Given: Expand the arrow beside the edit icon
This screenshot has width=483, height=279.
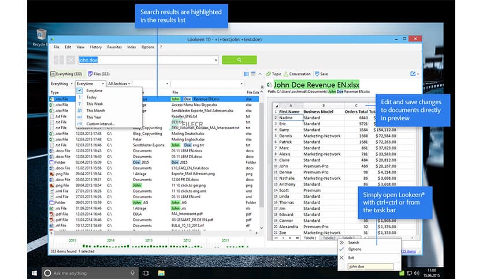Looking at the screenshot, I should point(418,74).
